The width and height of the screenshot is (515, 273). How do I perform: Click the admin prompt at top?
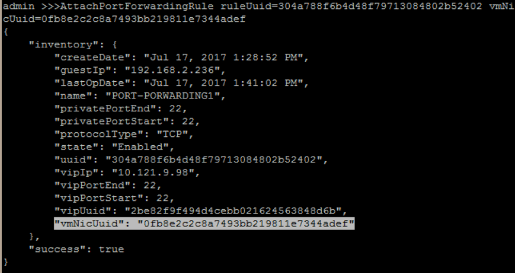[x=19, y=6]
